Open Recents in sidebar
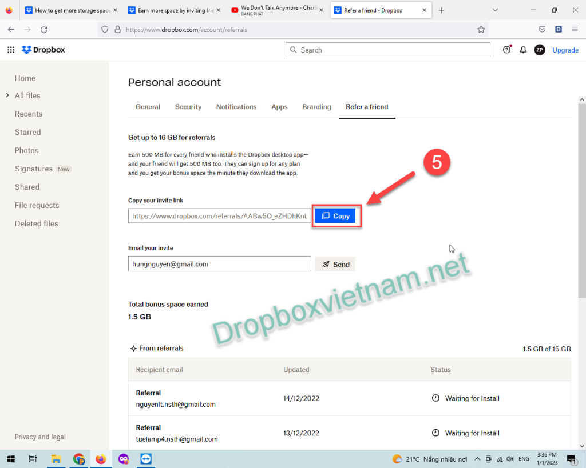 pyautogui.click(x=29, y=114)
